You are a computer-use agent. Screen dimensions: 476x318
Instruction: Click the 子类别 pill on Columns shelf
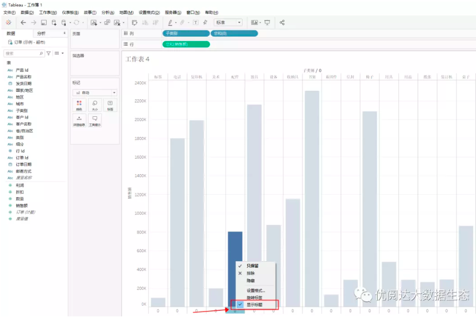click(186, 33)
